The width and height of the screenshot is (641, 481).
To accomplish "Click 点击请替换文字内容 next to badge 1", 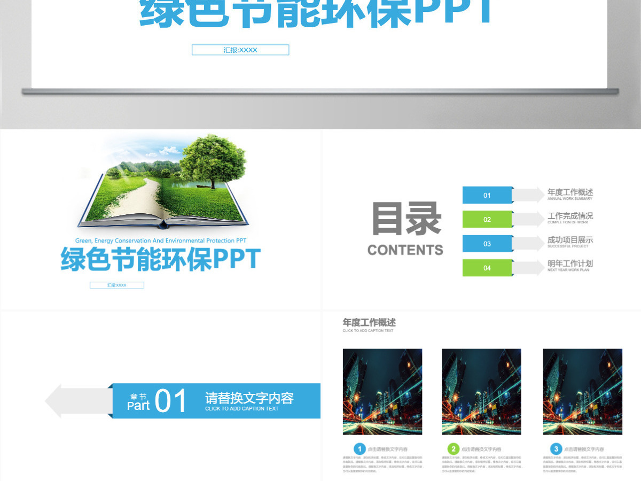I will (388, 449).
